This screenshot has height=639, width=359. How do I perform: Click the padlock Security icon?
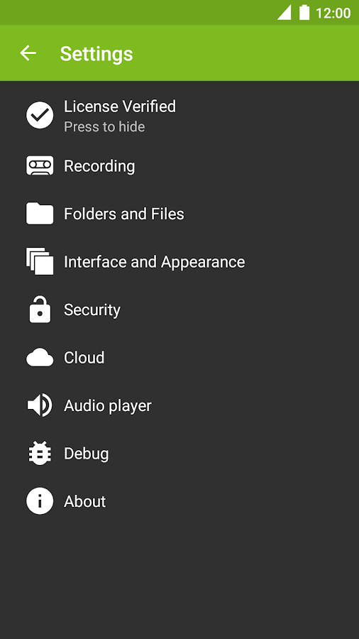click(x=40, y=310)
